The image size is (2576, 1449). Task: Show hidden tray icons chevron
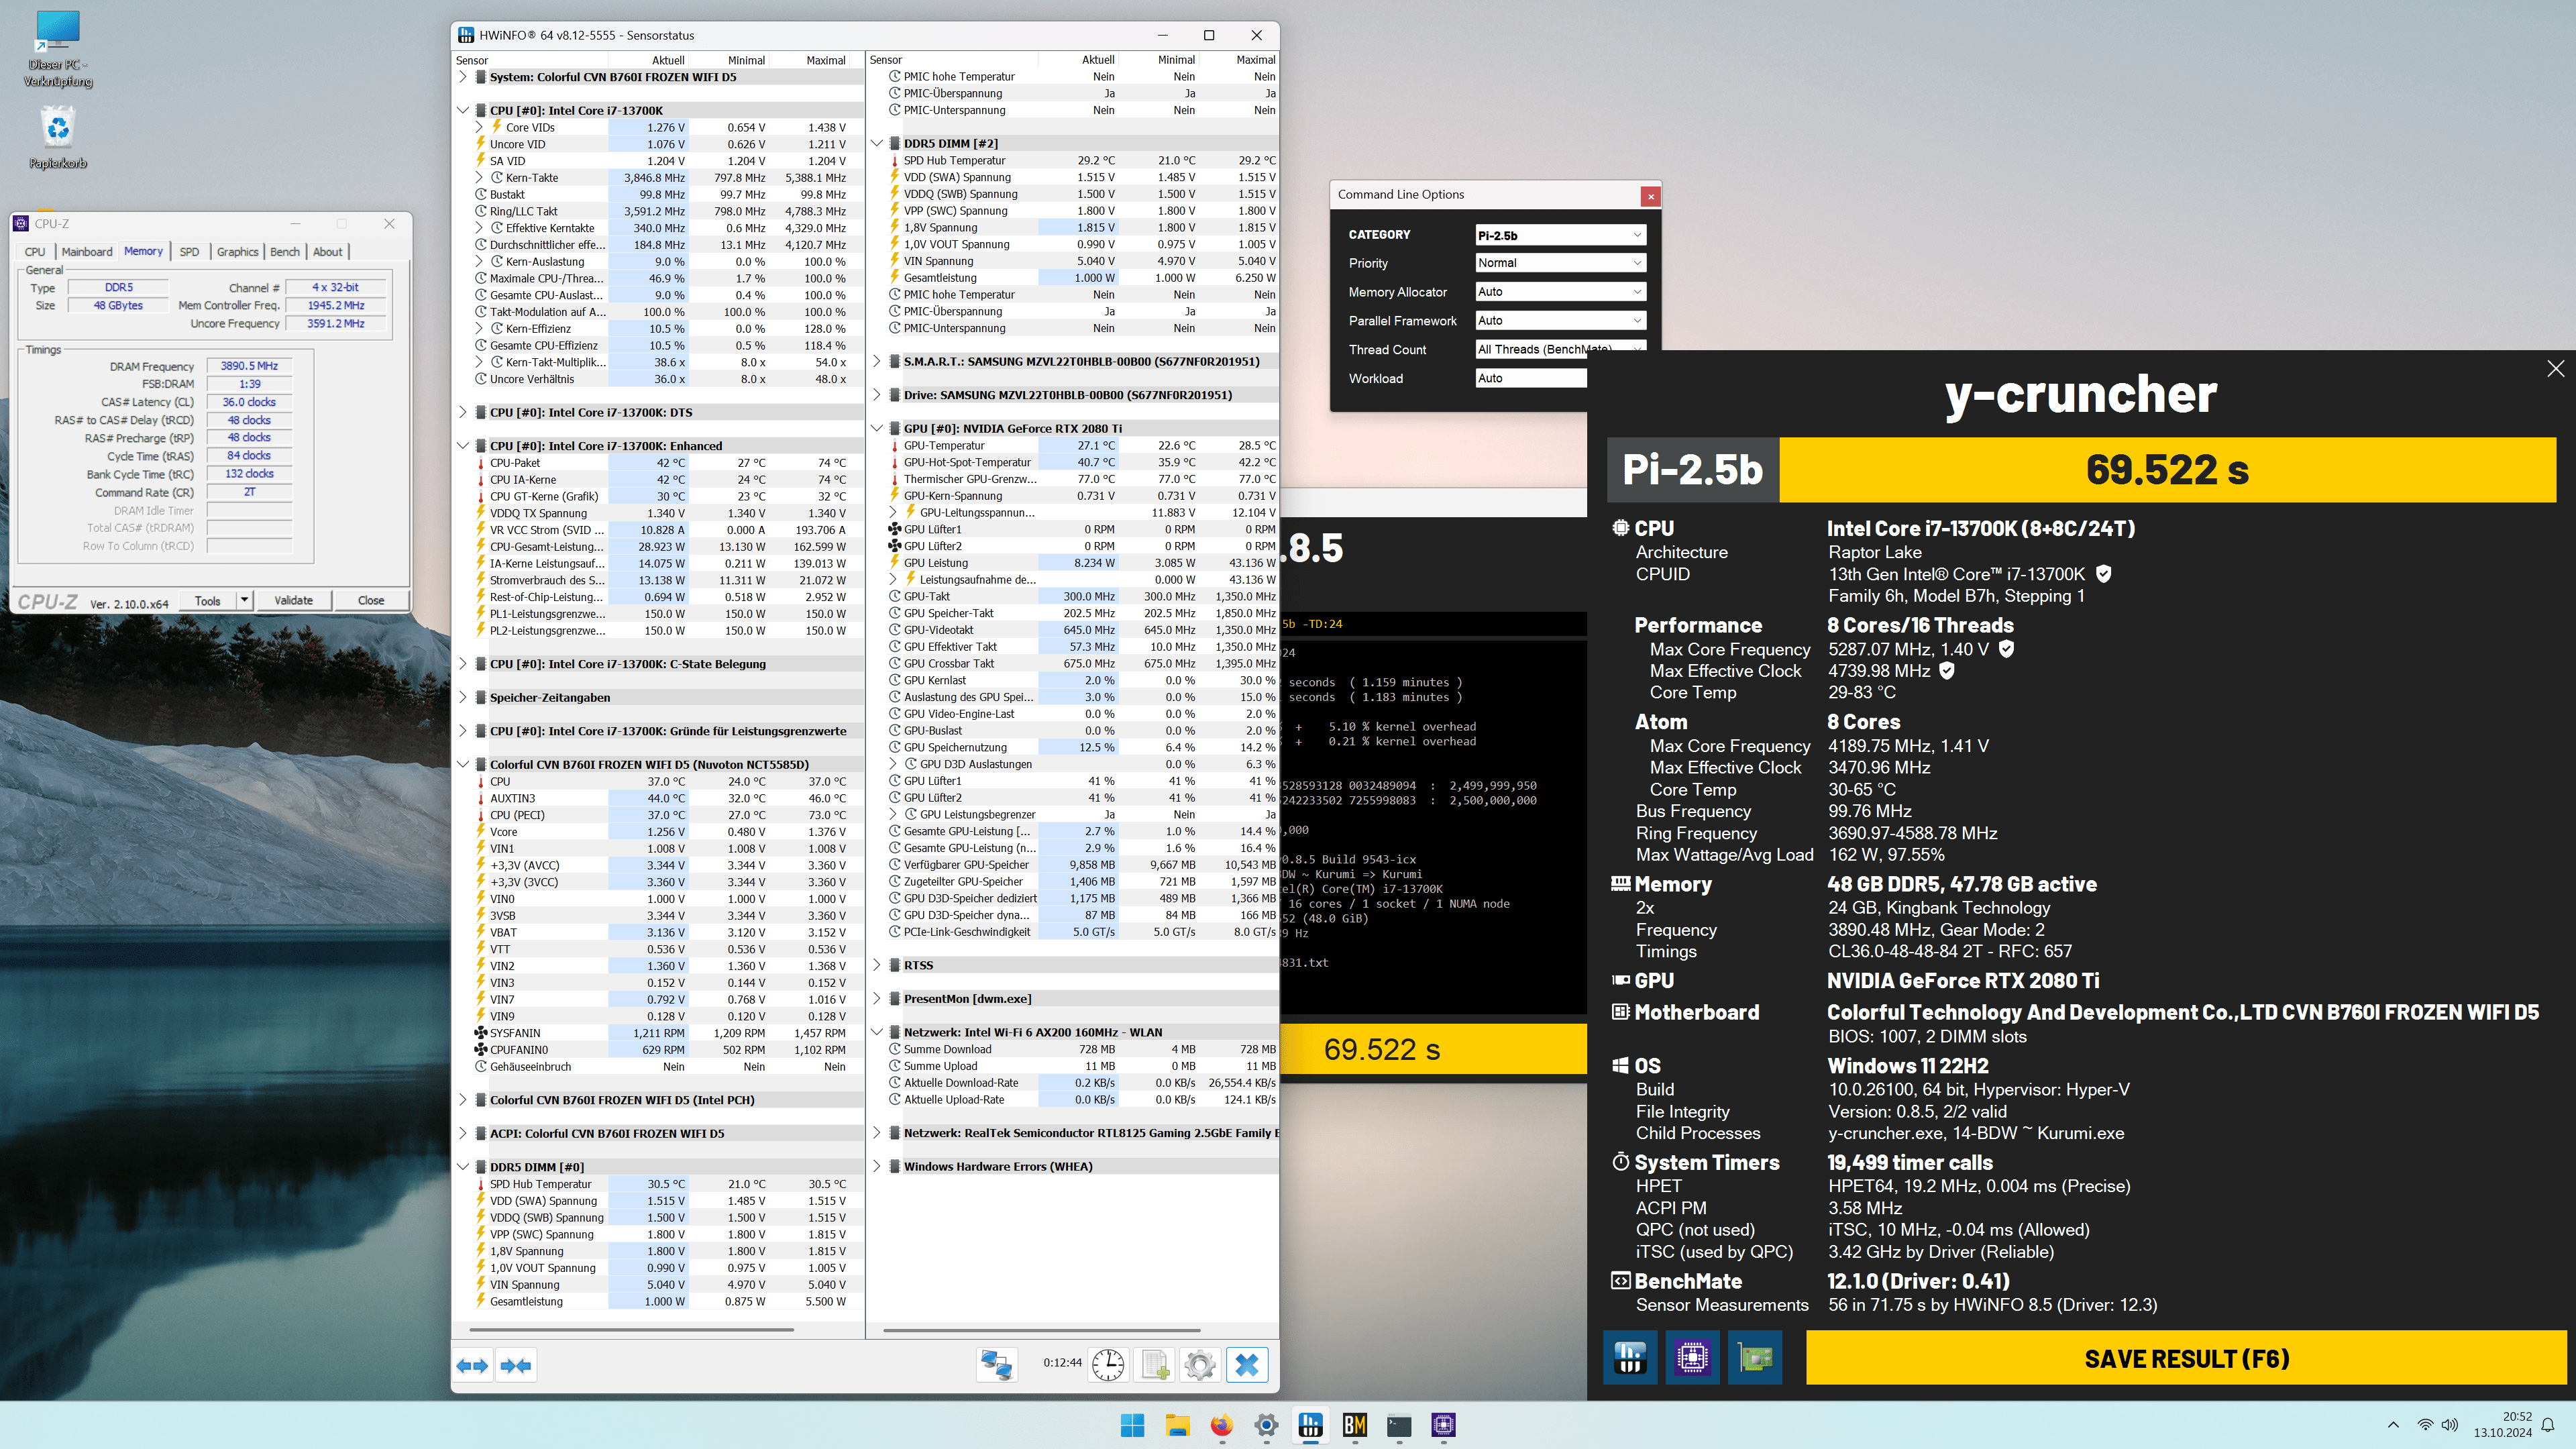coord(2393,1425)
